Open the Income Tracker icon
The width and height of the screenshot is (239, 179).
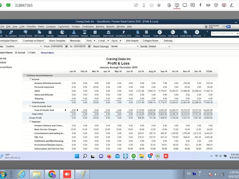pos(25,33)
